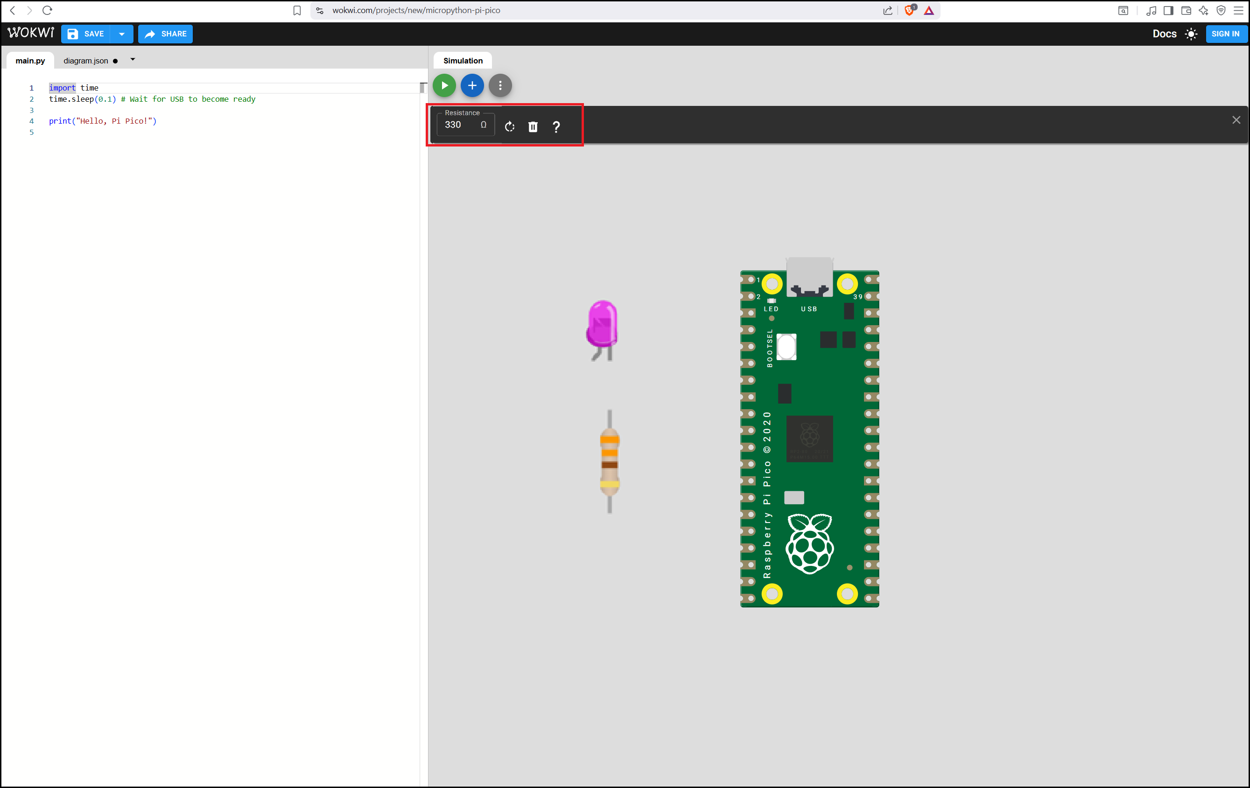Click line number 5 in the editor gutter

click(x=32, y=132)
